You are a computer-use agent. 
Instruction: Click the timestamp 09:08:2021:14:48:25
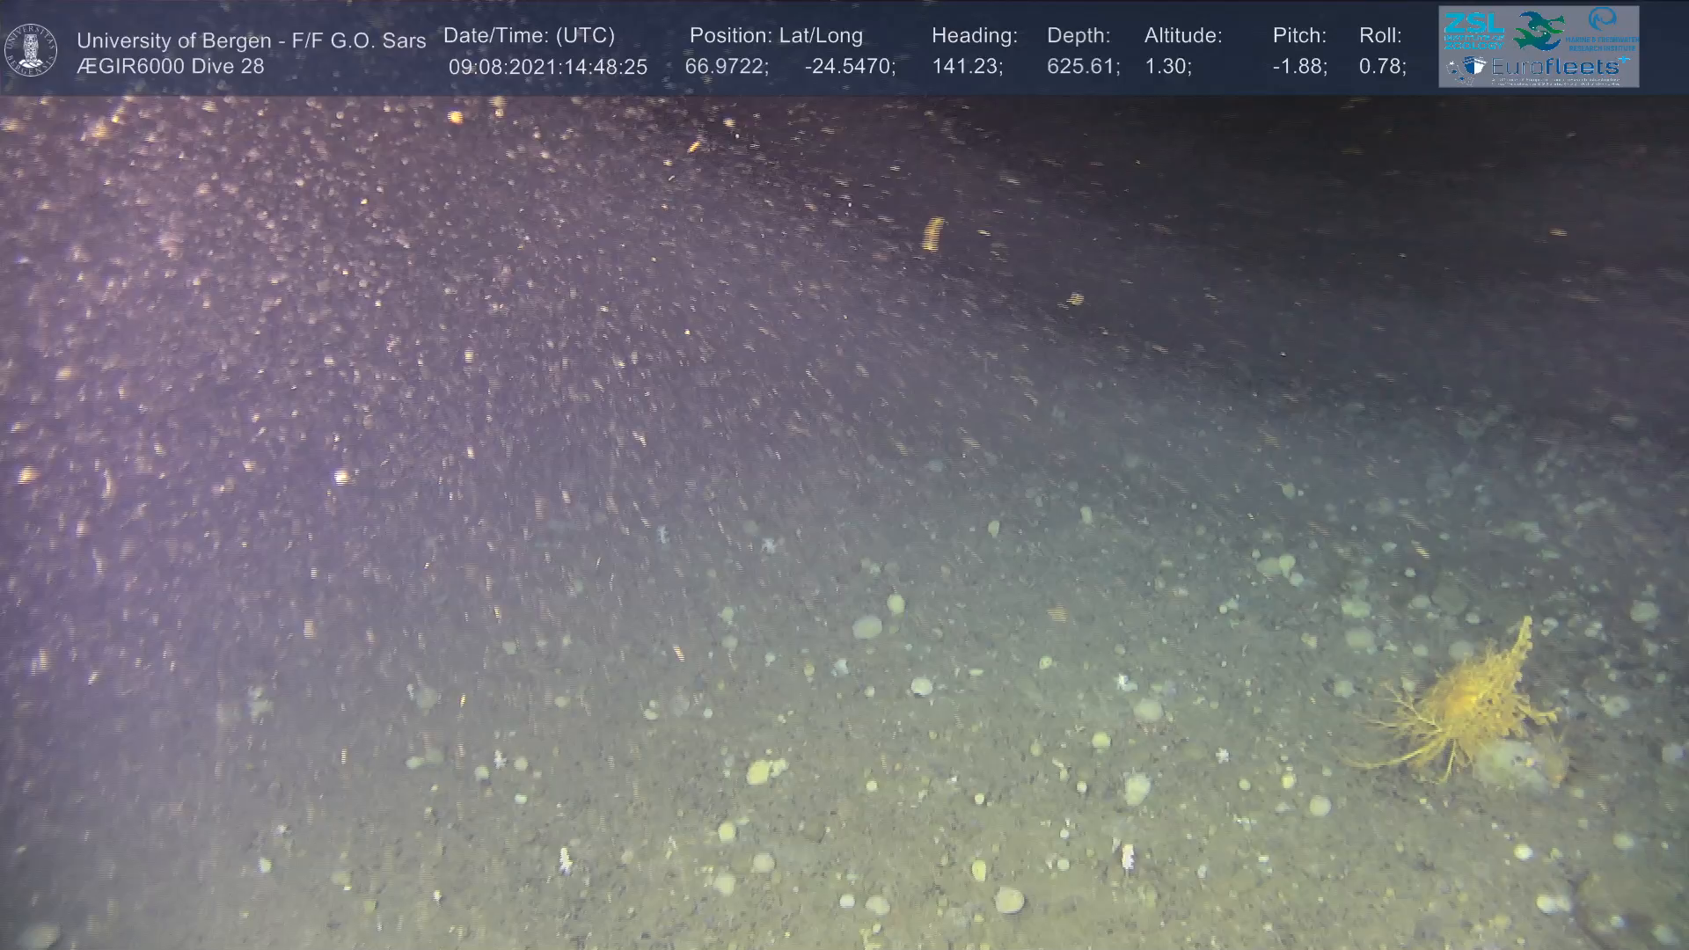click(547, 67)
